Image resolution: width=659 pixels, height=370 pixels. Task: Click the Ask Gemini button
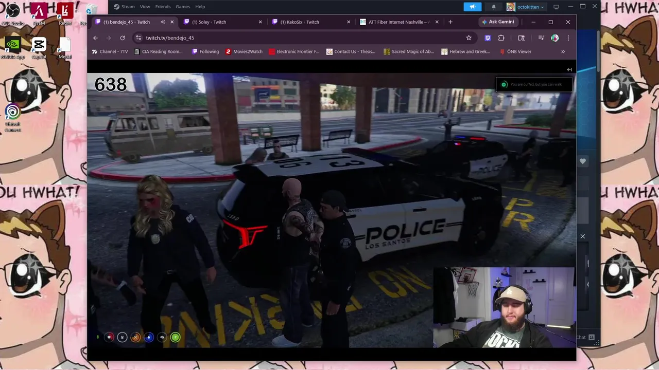(498, 22)
